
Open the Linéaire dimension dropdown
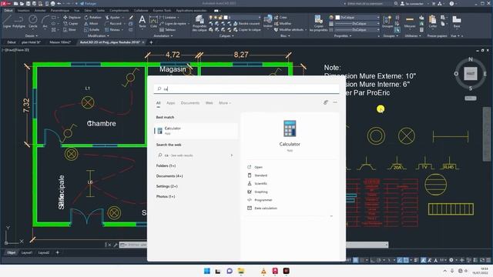(178, 17)
